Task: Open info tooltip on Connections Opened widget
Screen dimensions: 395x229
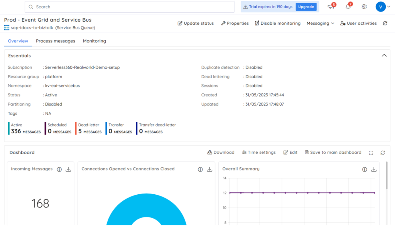Action: [x=200, y=169]
